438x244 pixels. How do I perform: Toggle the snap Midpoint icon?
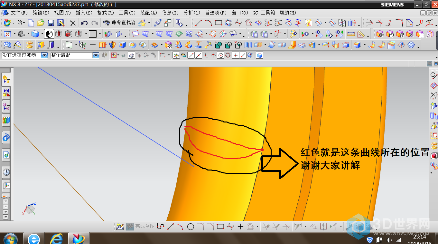click(199, 55)
